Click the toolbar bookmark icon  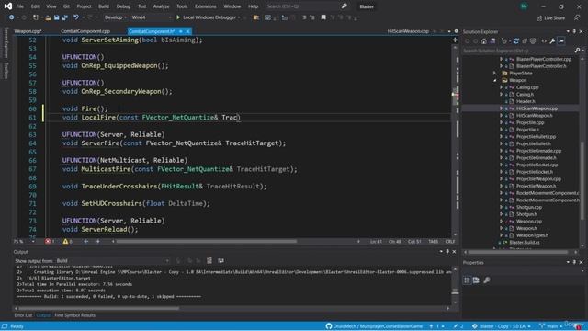[x=323, y=17]
